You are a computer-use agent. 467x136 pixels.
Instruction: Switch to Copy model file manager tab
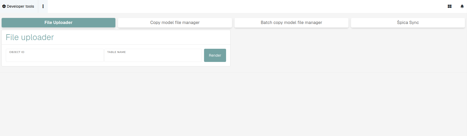[175, 23]
